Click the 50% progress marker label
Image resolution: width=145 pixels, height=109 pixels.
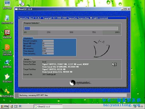[71, 32]
